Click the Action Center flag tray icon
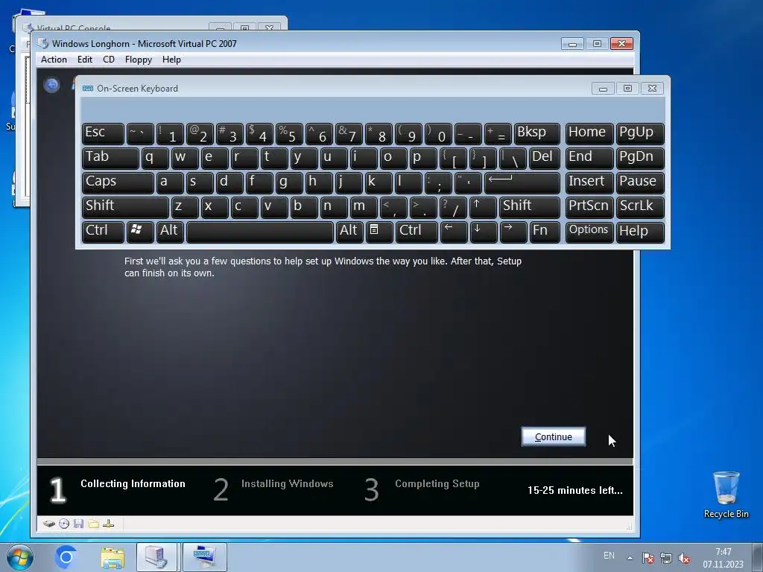Viewport: 763px width, 572px height. [648, 558]
